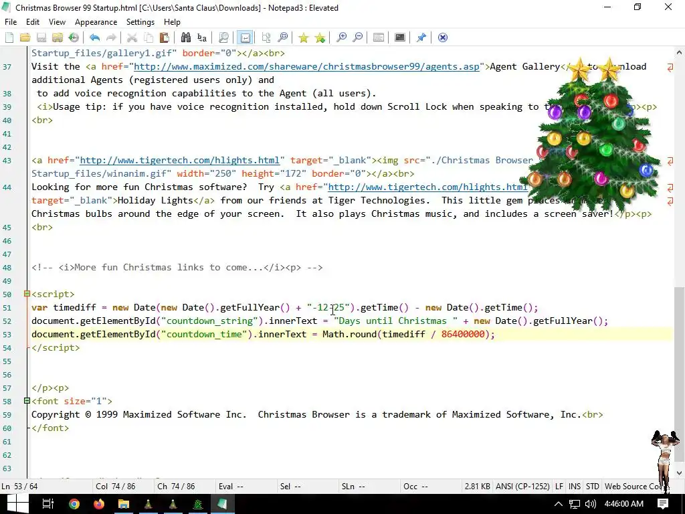
Task: Copy selection with the copy icon
Action: 148,37
